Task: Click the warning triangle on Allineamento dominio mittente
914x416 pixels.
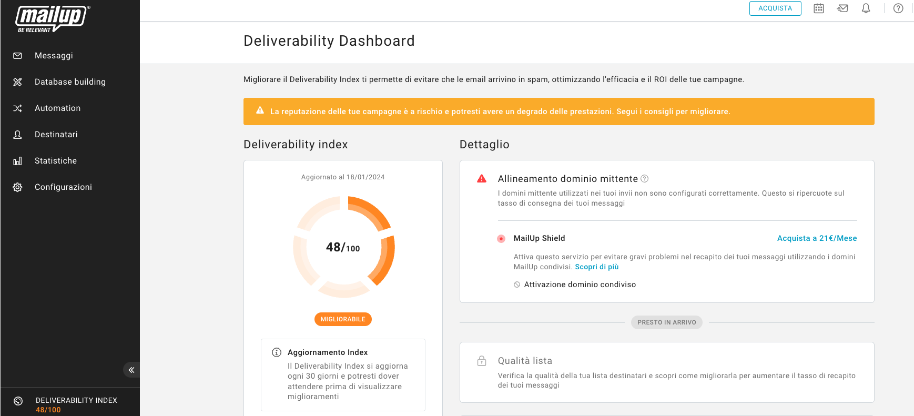Action: coord(481,179)
